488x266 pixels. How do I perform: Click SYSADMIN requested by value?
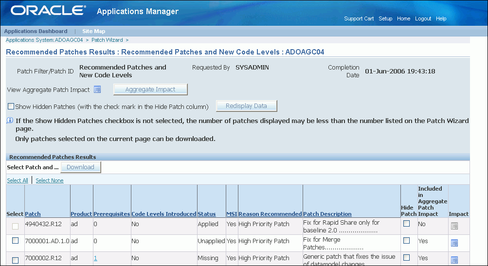click(x=252, y=68)
